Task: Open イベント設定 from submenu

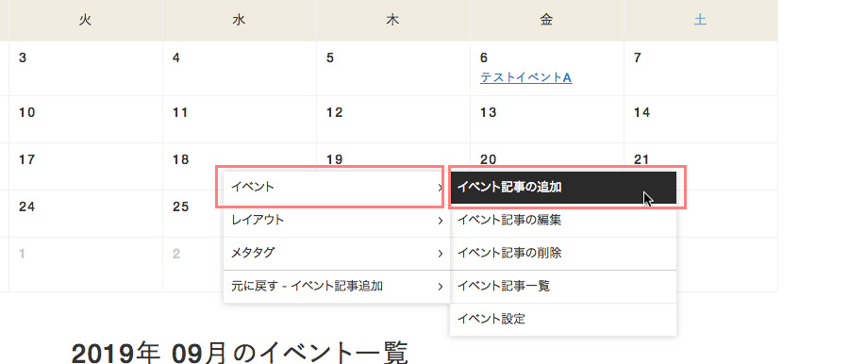Action: (x=563, y=319)
